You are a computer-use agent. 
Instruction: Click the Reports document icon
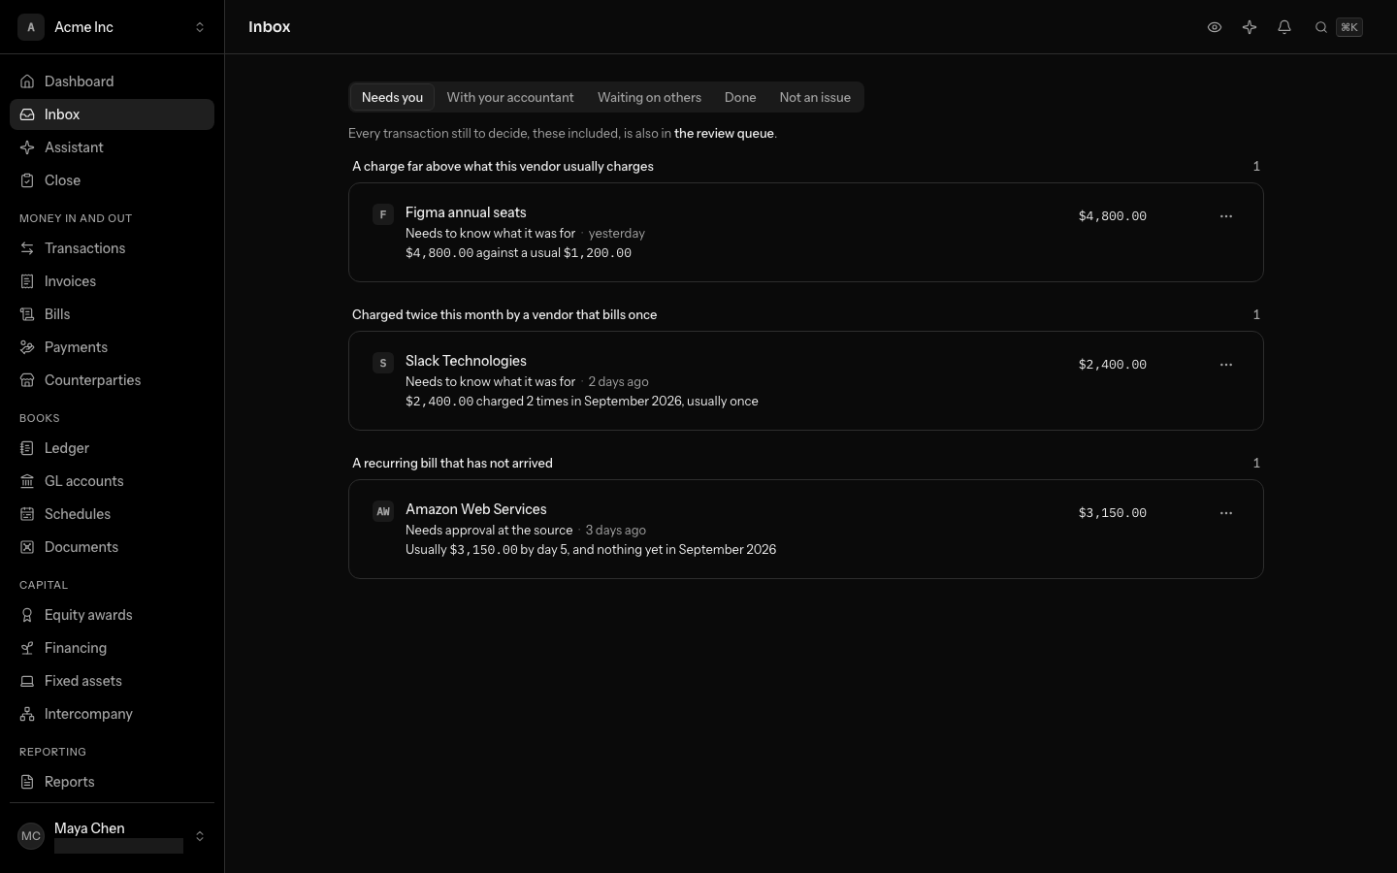[x=27, y=782]
